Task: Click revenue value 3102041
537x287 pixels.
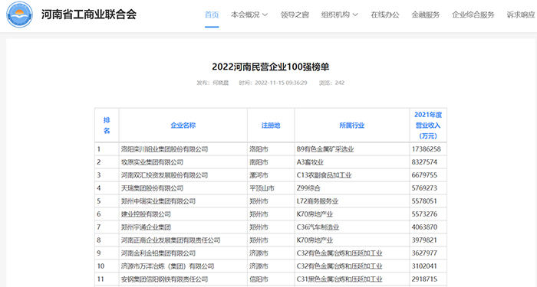Action: (424, 266)
